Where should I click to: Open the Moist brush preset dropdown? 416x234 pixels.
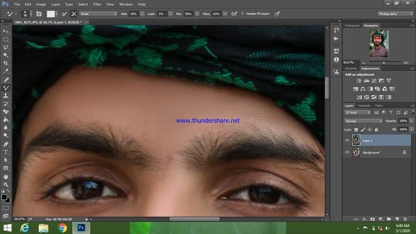pos(98,14)
